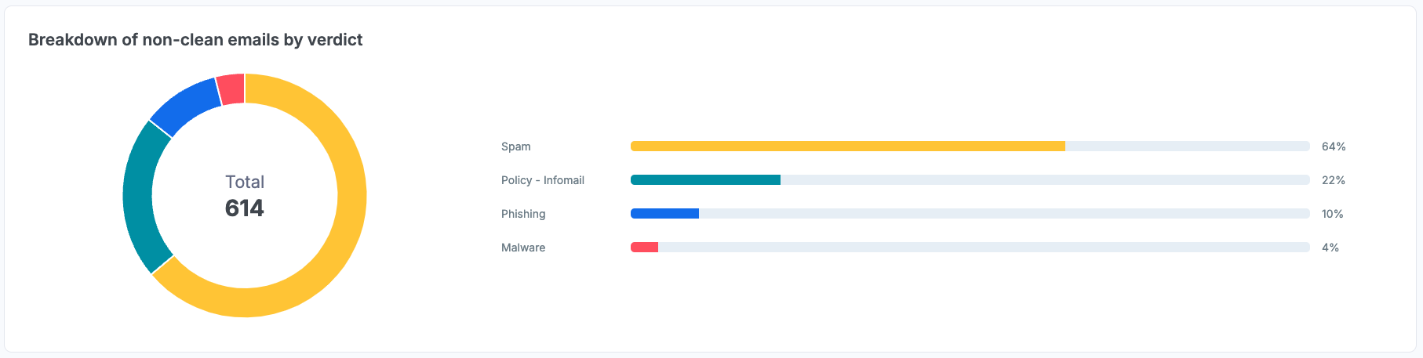Click the empty gray track of Malware bar
The width and height of the screenshot is (1423, 358).
click(981, 248)
